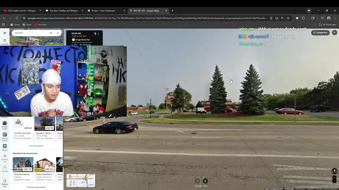Open Beach Lake Michigan rental card
This screenshot has height=190, width=339.
tap(44, 169)
